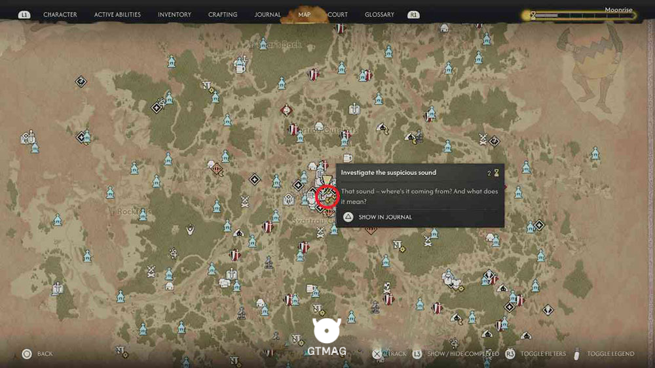Select the highlighted Map tab

click(x=304, y=14)
